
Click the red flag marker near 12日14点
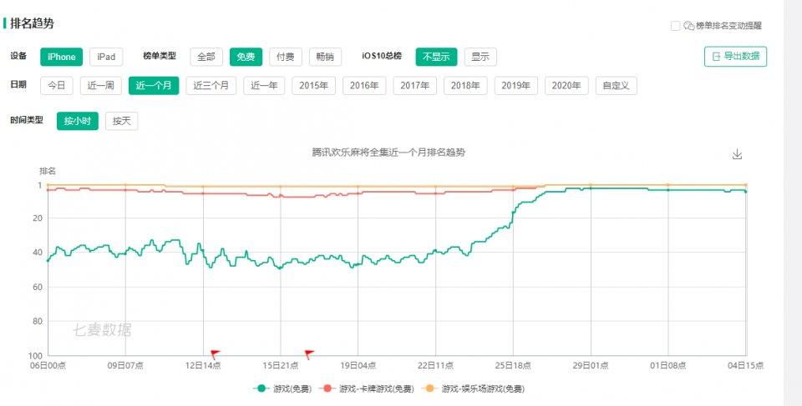(x=215, y=353)
